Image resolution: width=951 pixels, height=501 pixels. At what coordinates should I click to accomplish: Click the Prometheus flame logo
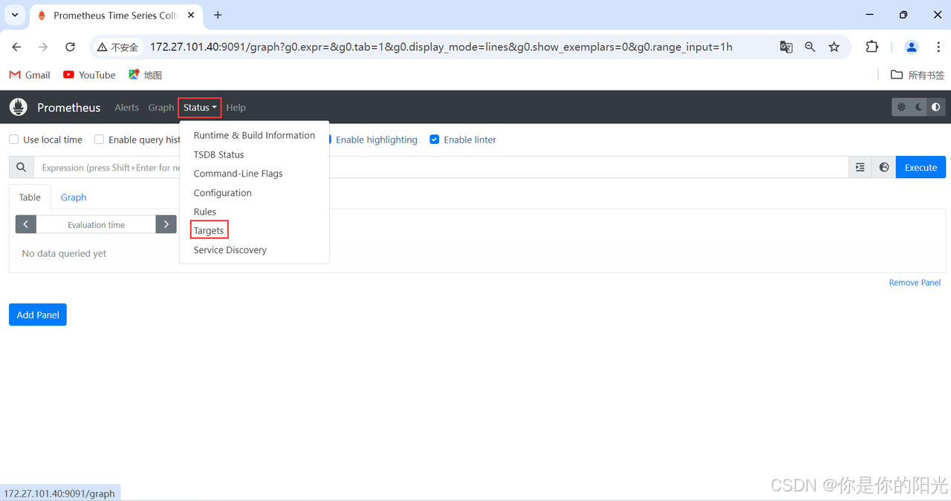point(18,107)
